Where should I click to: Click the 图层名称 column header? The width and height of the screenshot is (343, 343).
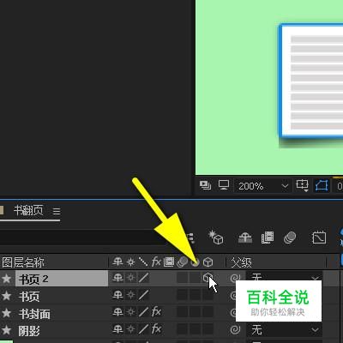(23, 262)
